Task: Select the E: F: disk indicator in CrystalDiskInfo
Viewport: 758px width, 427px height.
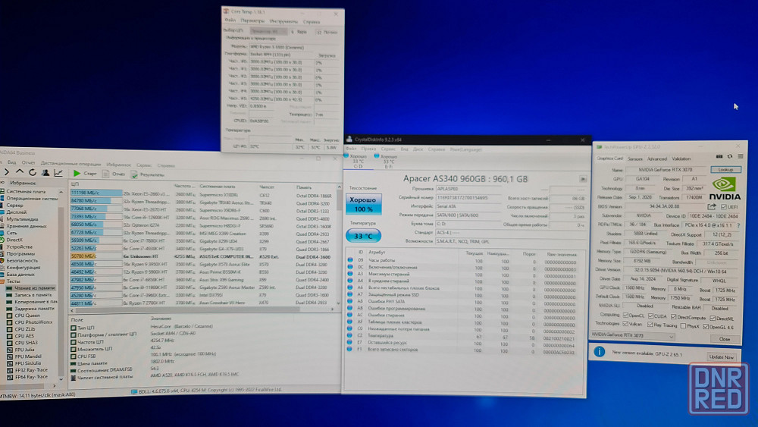Action: (x=388, y=162)
